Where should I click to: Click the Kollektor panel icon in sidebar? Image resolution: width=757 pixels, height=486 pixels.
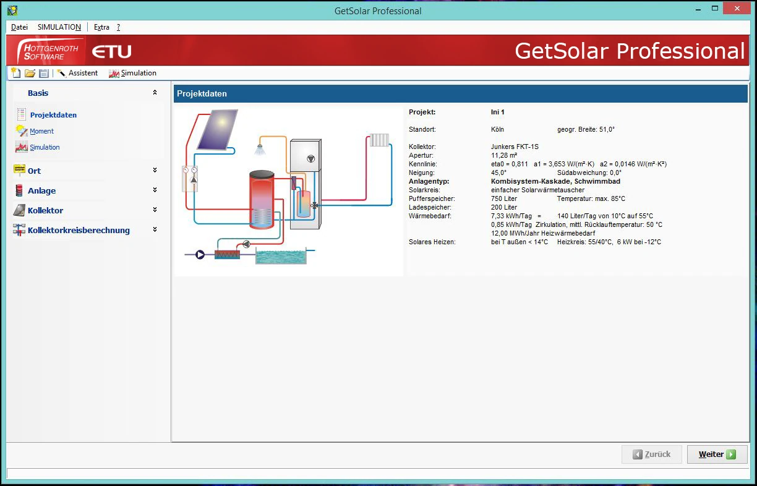tap(19, 210)
